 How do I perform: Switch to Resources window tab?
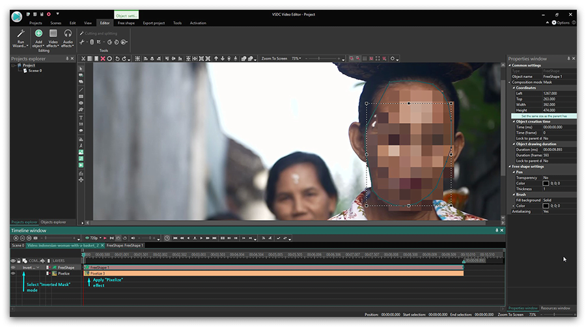(x=555, y=308)
